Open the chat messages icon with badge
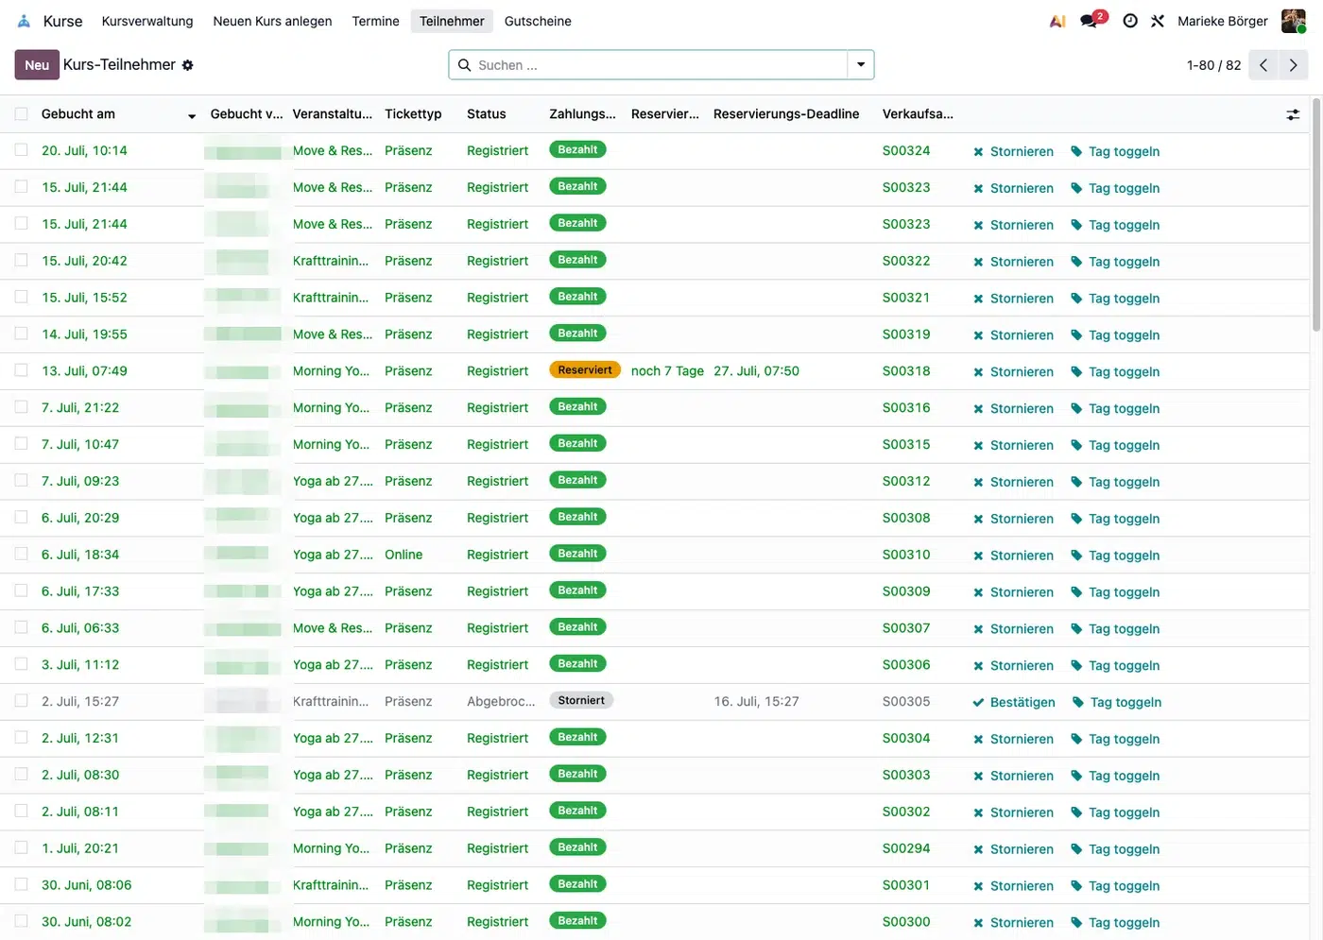This screenshot has height=940, width=1323. click(x=1093, y=20)
